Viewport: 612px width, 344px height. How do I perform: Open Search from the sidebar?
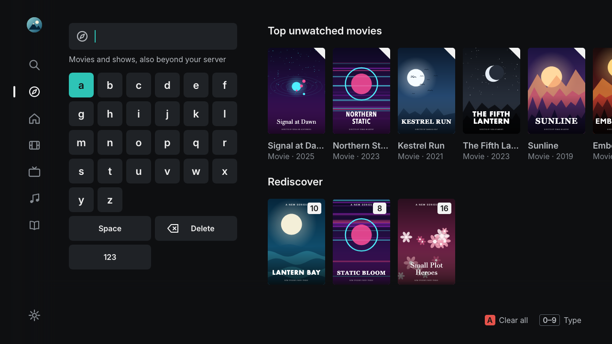tap(34, 65)
